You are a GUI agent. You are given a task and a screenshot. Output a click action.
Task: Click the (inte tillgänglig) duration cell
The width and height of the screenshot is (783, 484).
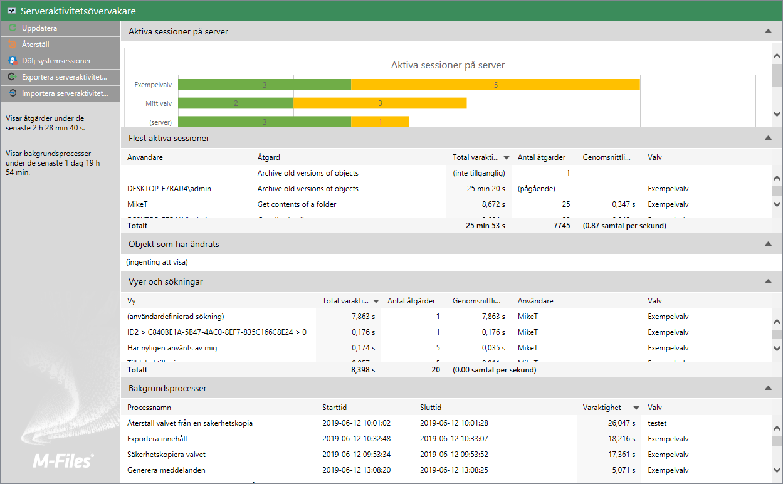[x=478, y=172]
